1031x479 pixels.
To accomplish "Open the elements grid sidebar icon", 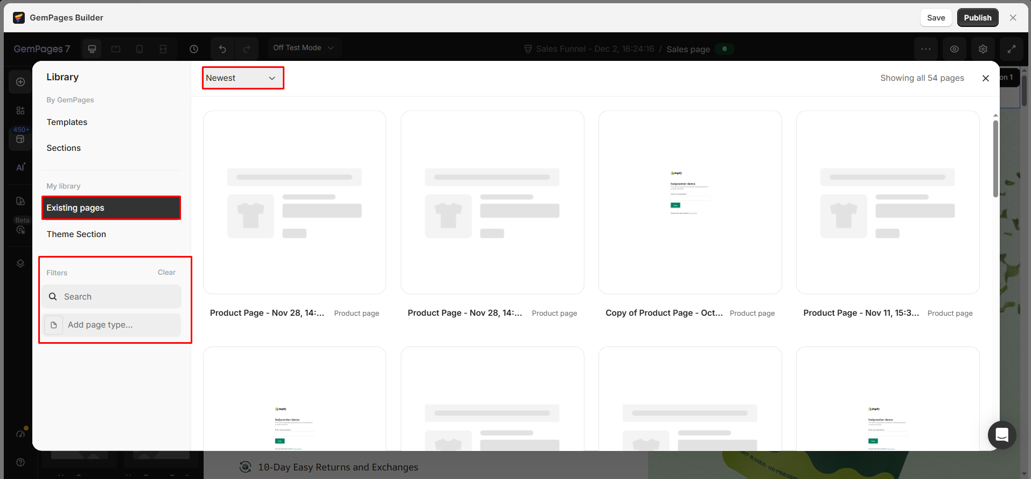I will pos(20,110).
